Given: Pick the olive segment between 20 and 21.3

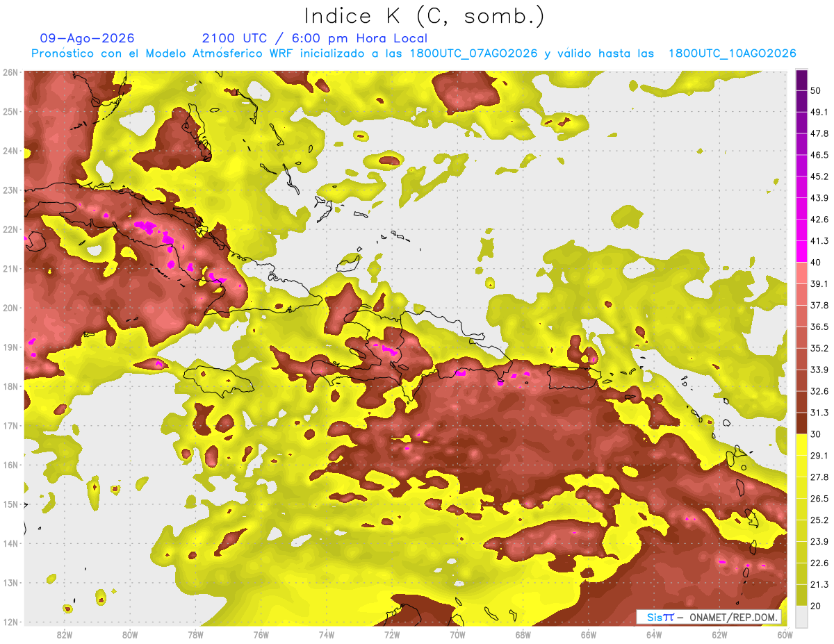Looking at the screenshot, I should [801, 595].
